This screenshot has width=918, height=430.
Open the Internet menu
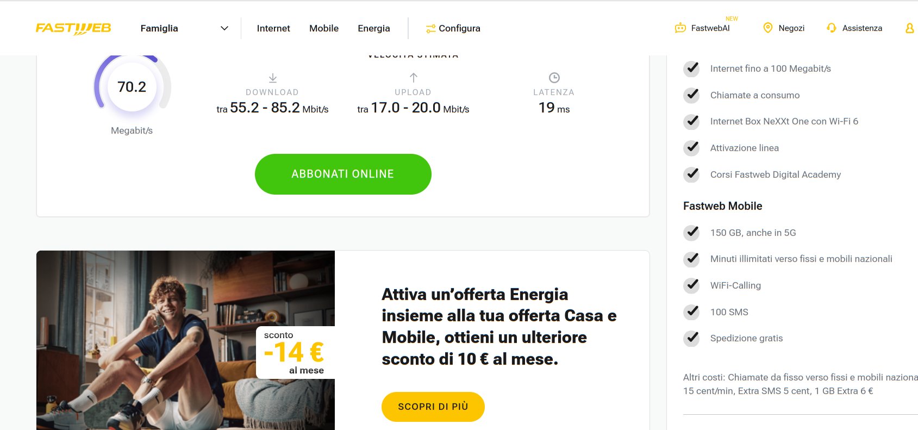[x=273, y=28]
